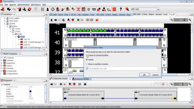Click the solid red square icon in cabinet toolbar
The image size is (194, 109).
[97, 20]
